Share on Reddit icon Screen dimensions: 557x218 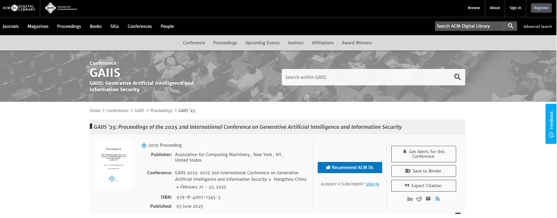tap(419, 199)
